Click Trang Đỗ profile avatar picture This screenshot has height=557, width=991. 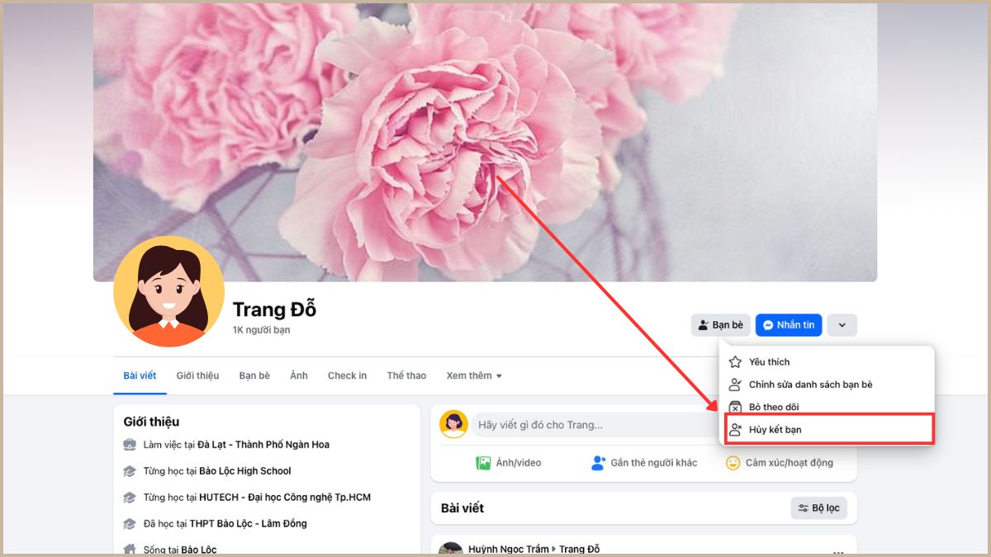point(168,291)
